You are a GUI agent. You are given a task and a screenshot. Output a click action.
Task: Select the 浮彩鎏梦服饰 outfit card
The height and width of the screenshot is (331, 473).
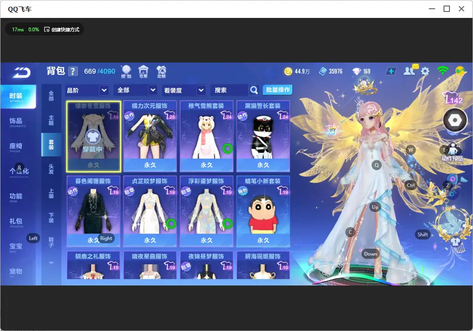[x=207, y=211]
